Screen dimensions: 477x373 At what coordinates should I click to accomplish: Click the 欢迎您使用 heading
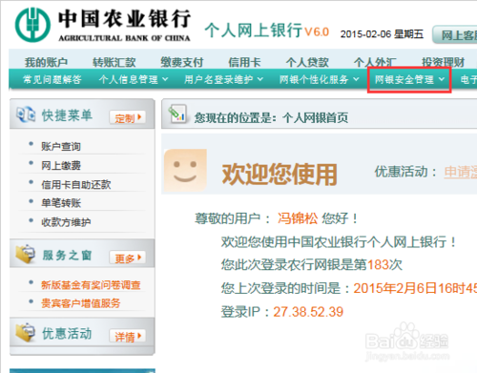click(280, 175)
